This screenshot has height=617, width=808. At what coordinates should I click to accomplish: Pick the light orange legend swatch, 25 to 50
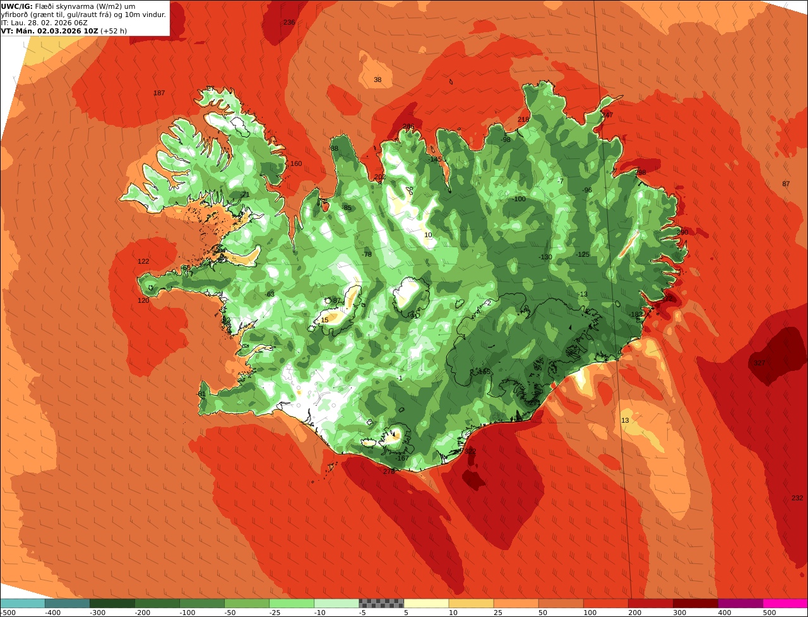[516, 604]
